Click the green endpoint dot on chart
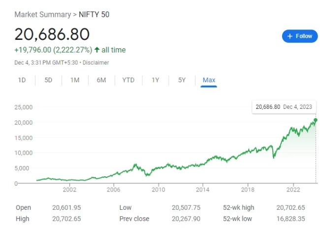The height and width of the screenshot is (228, 320). tap(316, 120)
